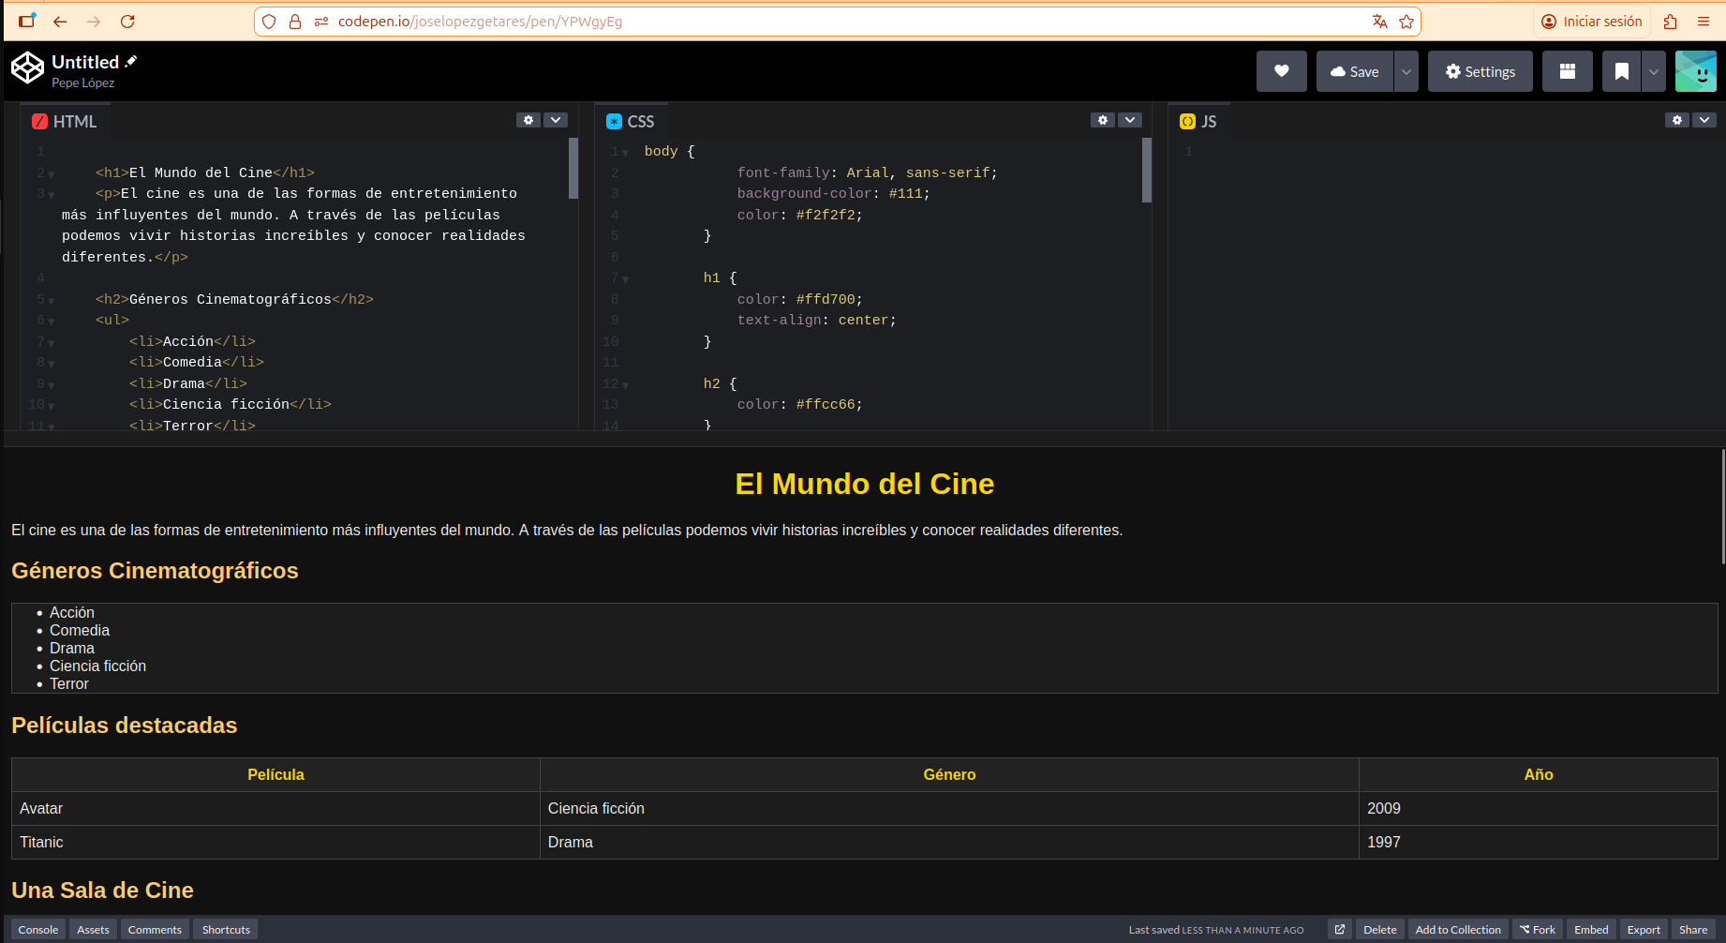
Task: Expand the bookmark dropdown arrow
Action: (1654, 71)
